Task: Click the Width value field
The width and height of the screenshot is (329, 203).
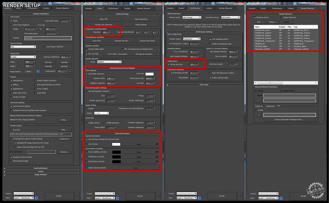Action: point(29,62)
